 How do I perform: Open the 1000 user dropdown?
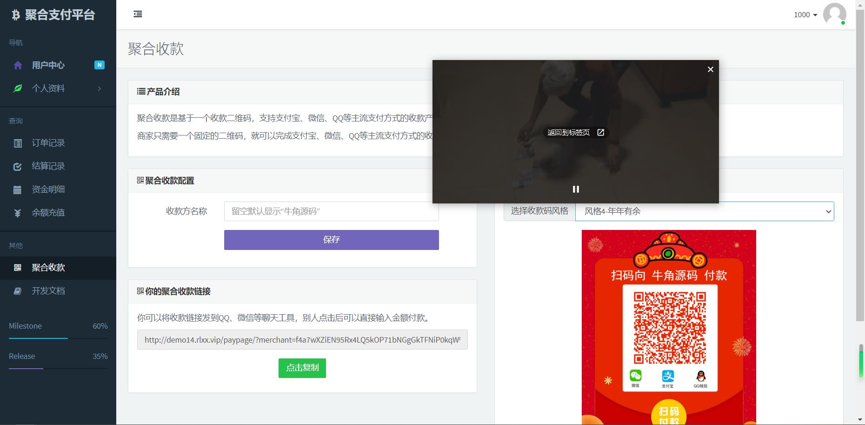[805, 15]
